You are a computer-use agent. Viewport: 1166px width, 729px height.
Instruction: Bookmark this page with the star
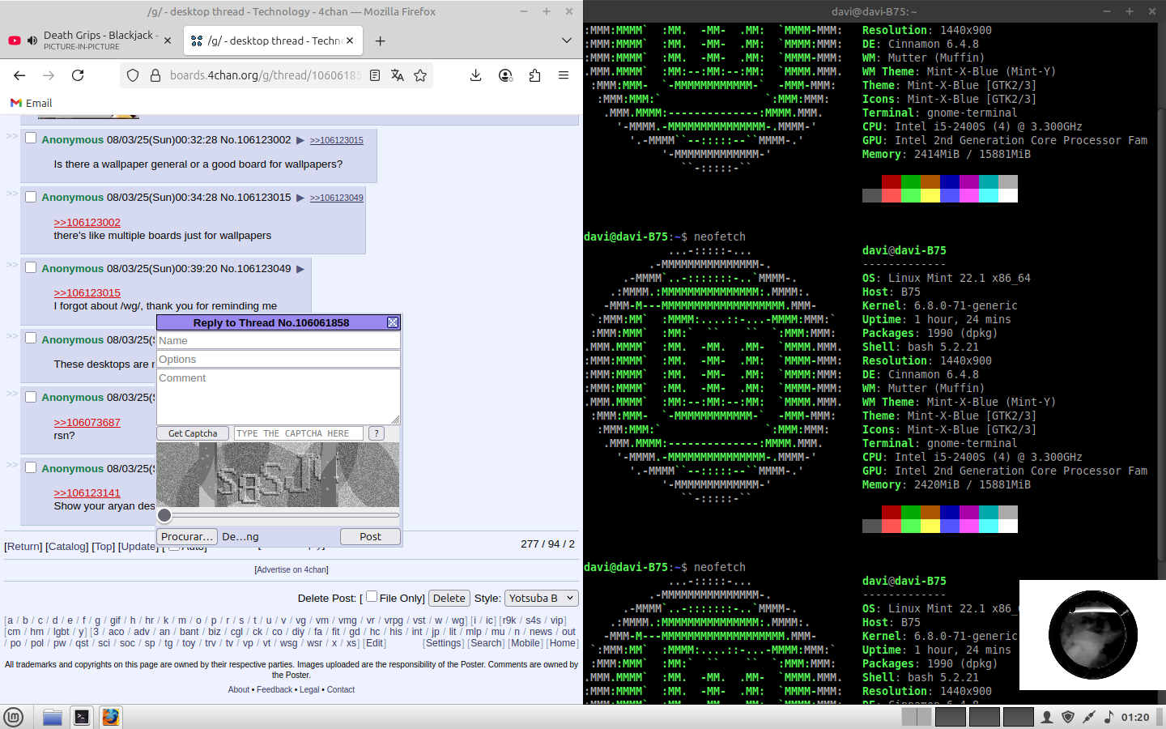420,75
